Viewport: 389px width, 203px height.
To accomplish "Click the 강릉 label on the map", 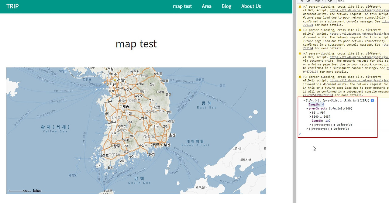I will pyautogui.click(x=160, y=74).
